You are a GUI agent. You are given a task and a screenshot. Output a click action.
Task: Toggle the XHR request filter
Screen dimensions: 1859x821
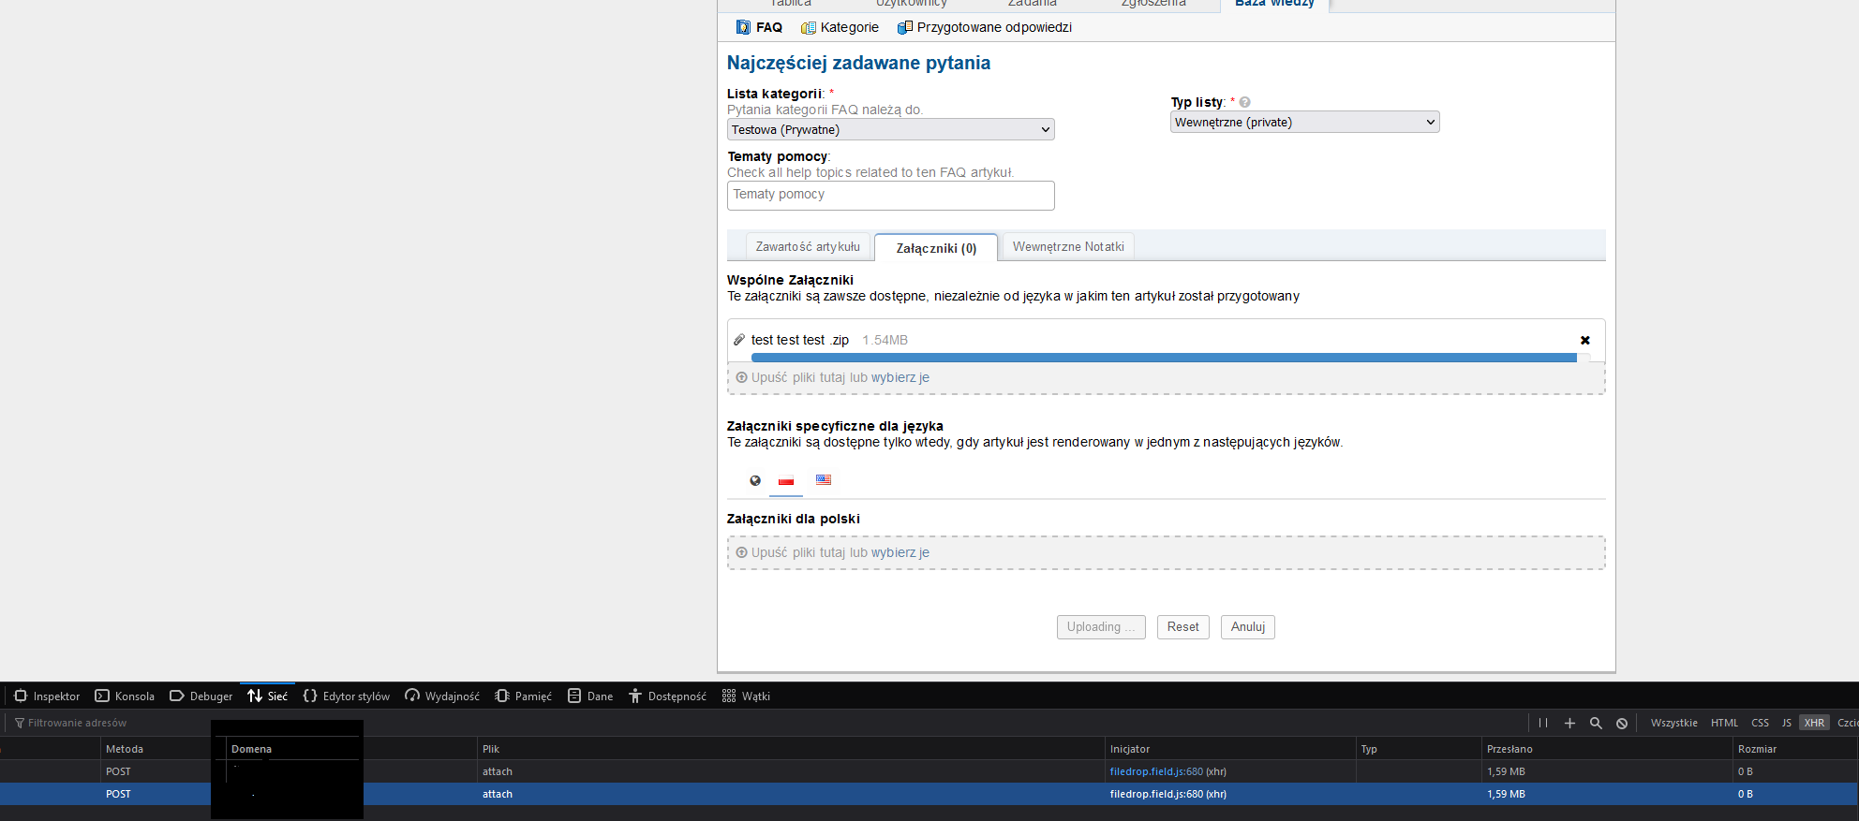tap(1814, 723)
